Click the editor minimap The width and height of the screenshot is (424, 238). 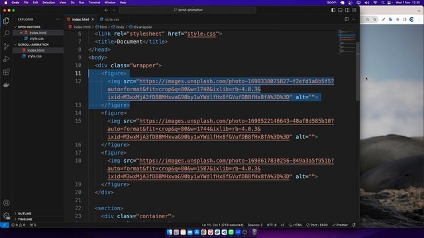(x=346, y=42)
